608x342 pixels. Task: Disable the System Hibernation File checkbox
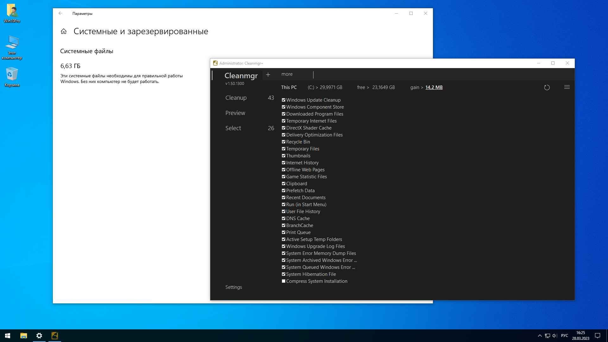[x=283, y=274]
